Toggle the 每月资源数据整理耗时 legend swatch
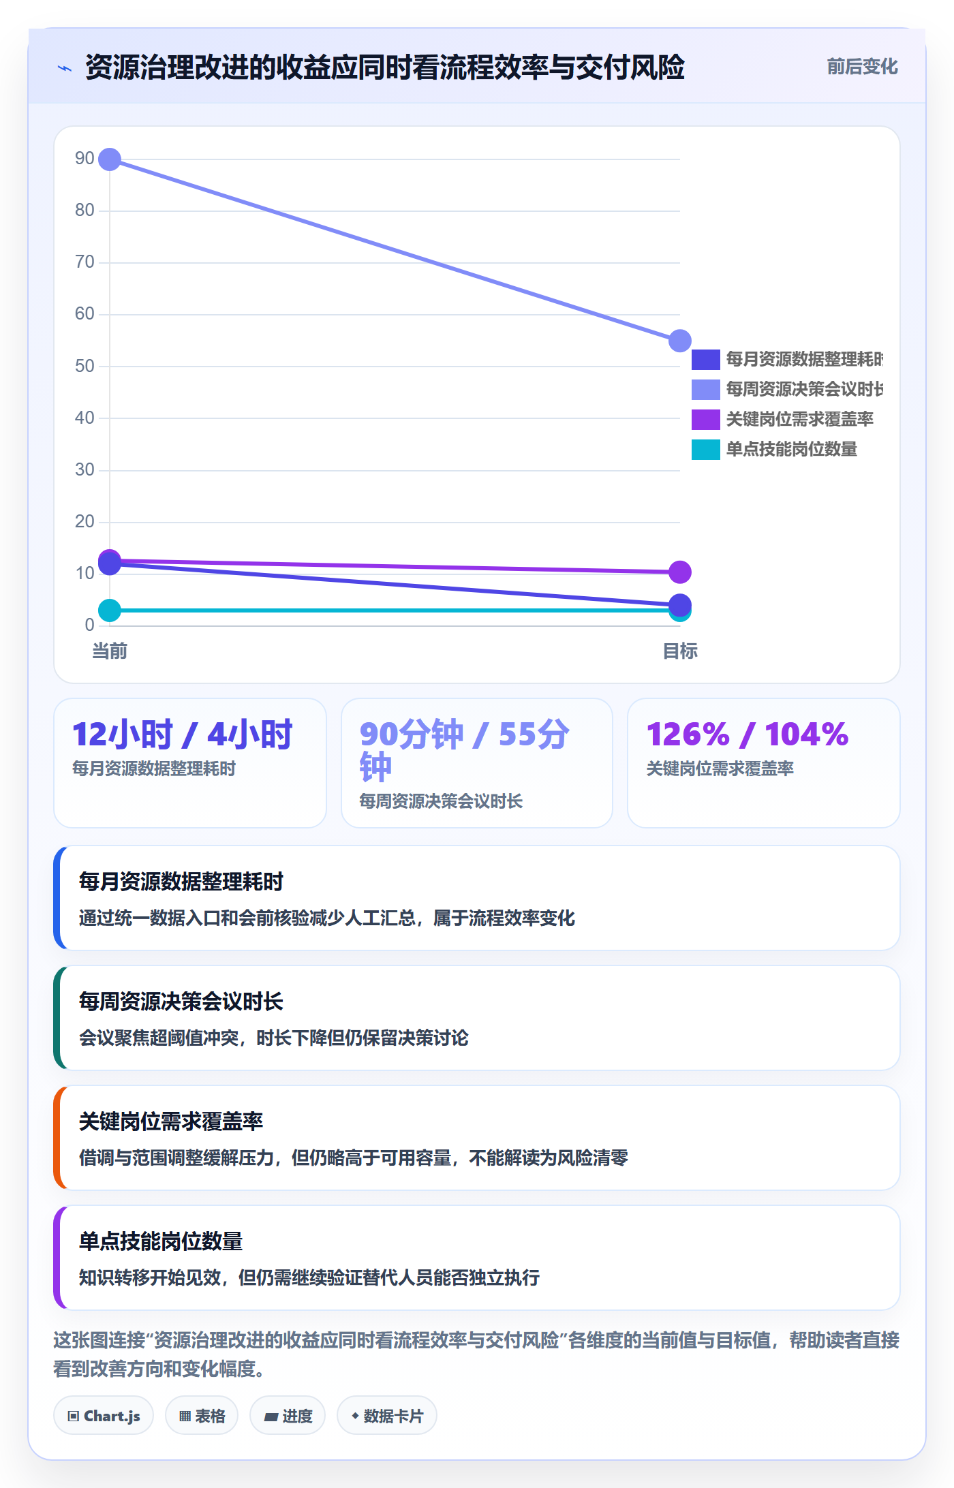The image size is (954, 1488). point(705,359)
